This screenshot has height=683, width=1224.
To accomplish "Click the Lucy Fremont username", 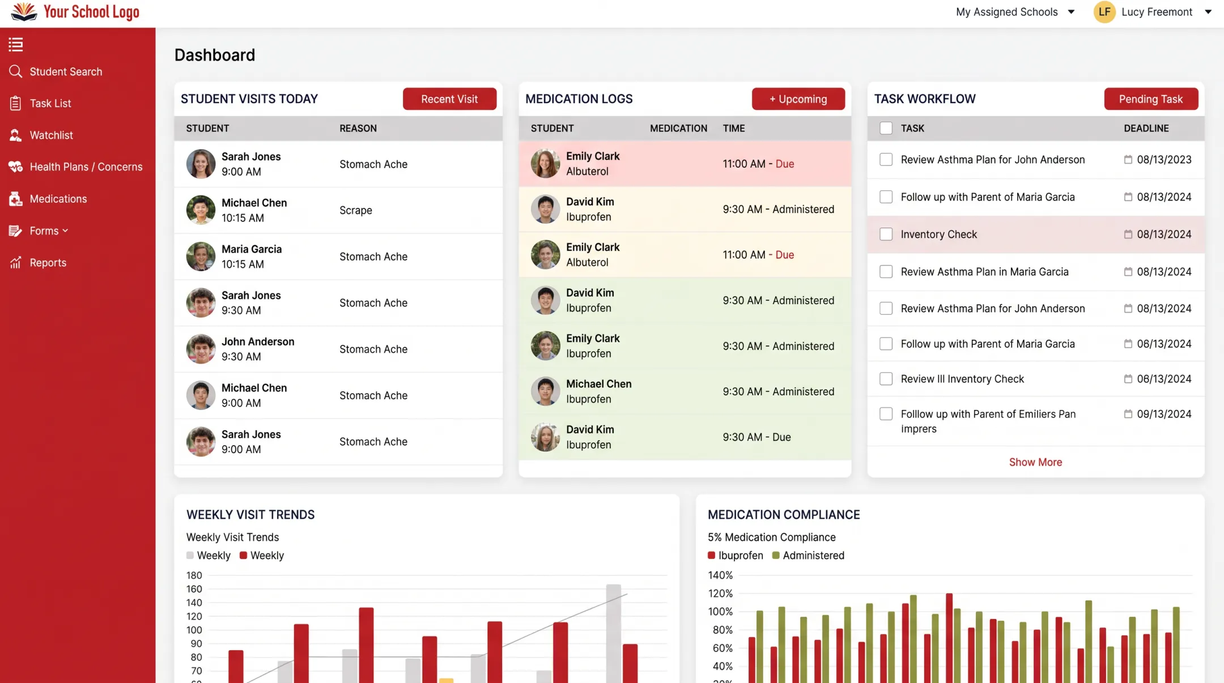I will coord(1157,12).
